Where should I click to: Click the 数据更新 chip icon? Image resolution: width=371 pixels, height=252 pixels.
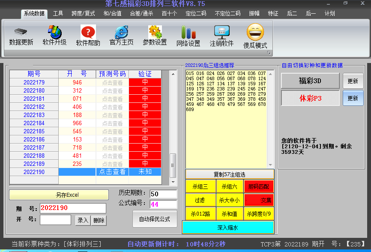tap(21, 32)
